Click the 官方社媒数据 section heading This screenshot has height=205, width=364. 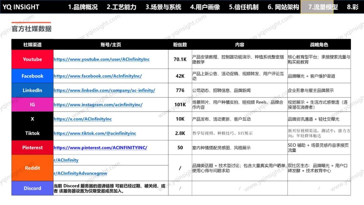[32, 29]
